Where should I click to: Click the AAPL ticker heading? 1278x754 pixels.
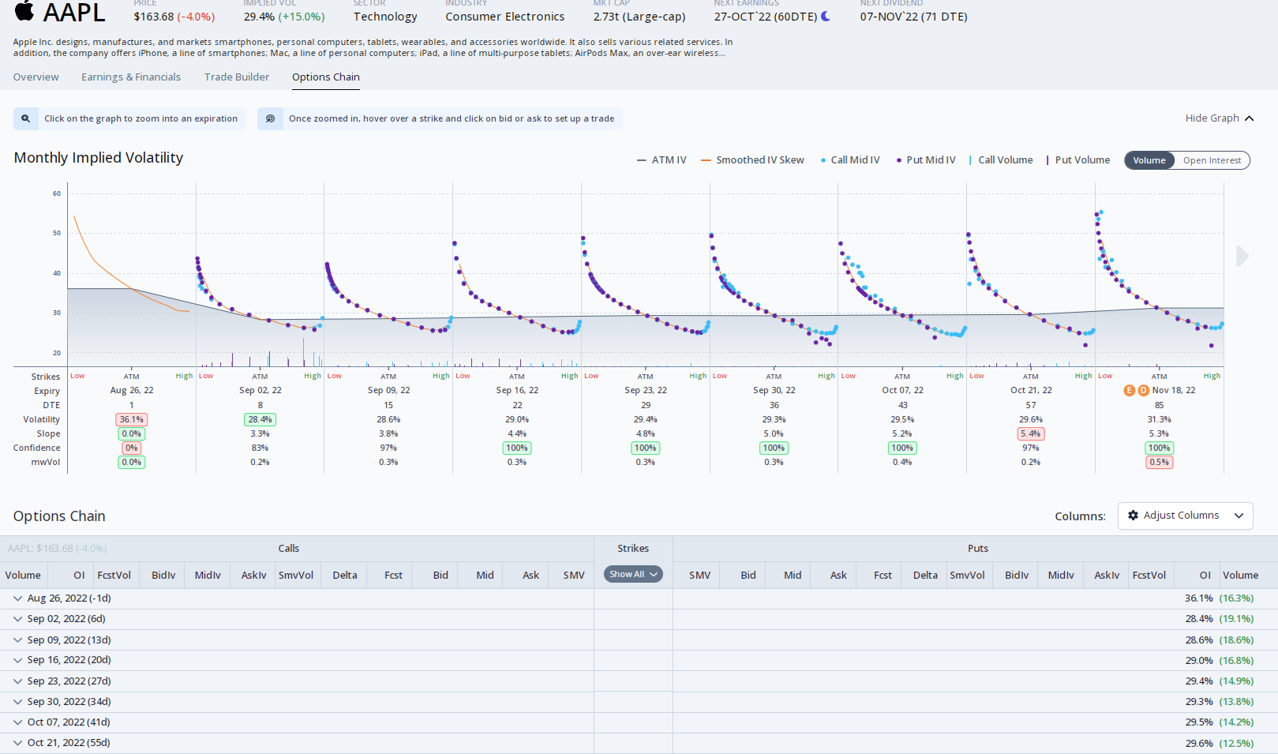[x=74, y=13]
